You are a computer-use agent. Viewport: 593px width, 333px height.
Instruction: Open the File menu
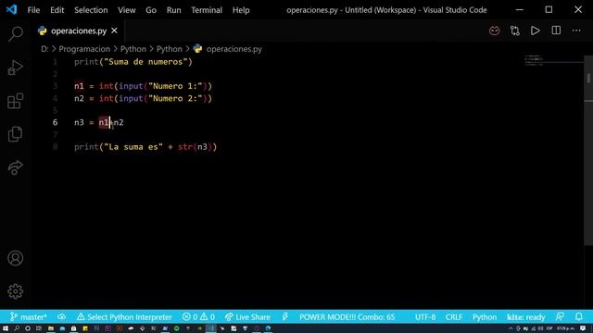tap(33, 10)
